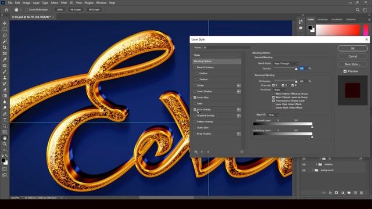Click the 100% zoom button
This screenshot has width=372, height=209.
pyautogui.click(x=59, y=10)
